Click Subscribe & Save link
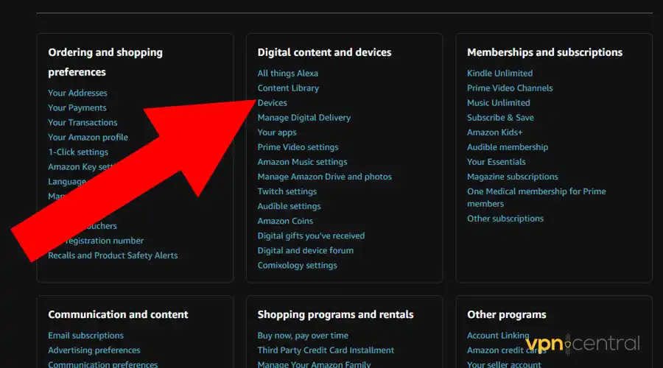The height and width of the screenshot is (368, 663). (500, 118)
